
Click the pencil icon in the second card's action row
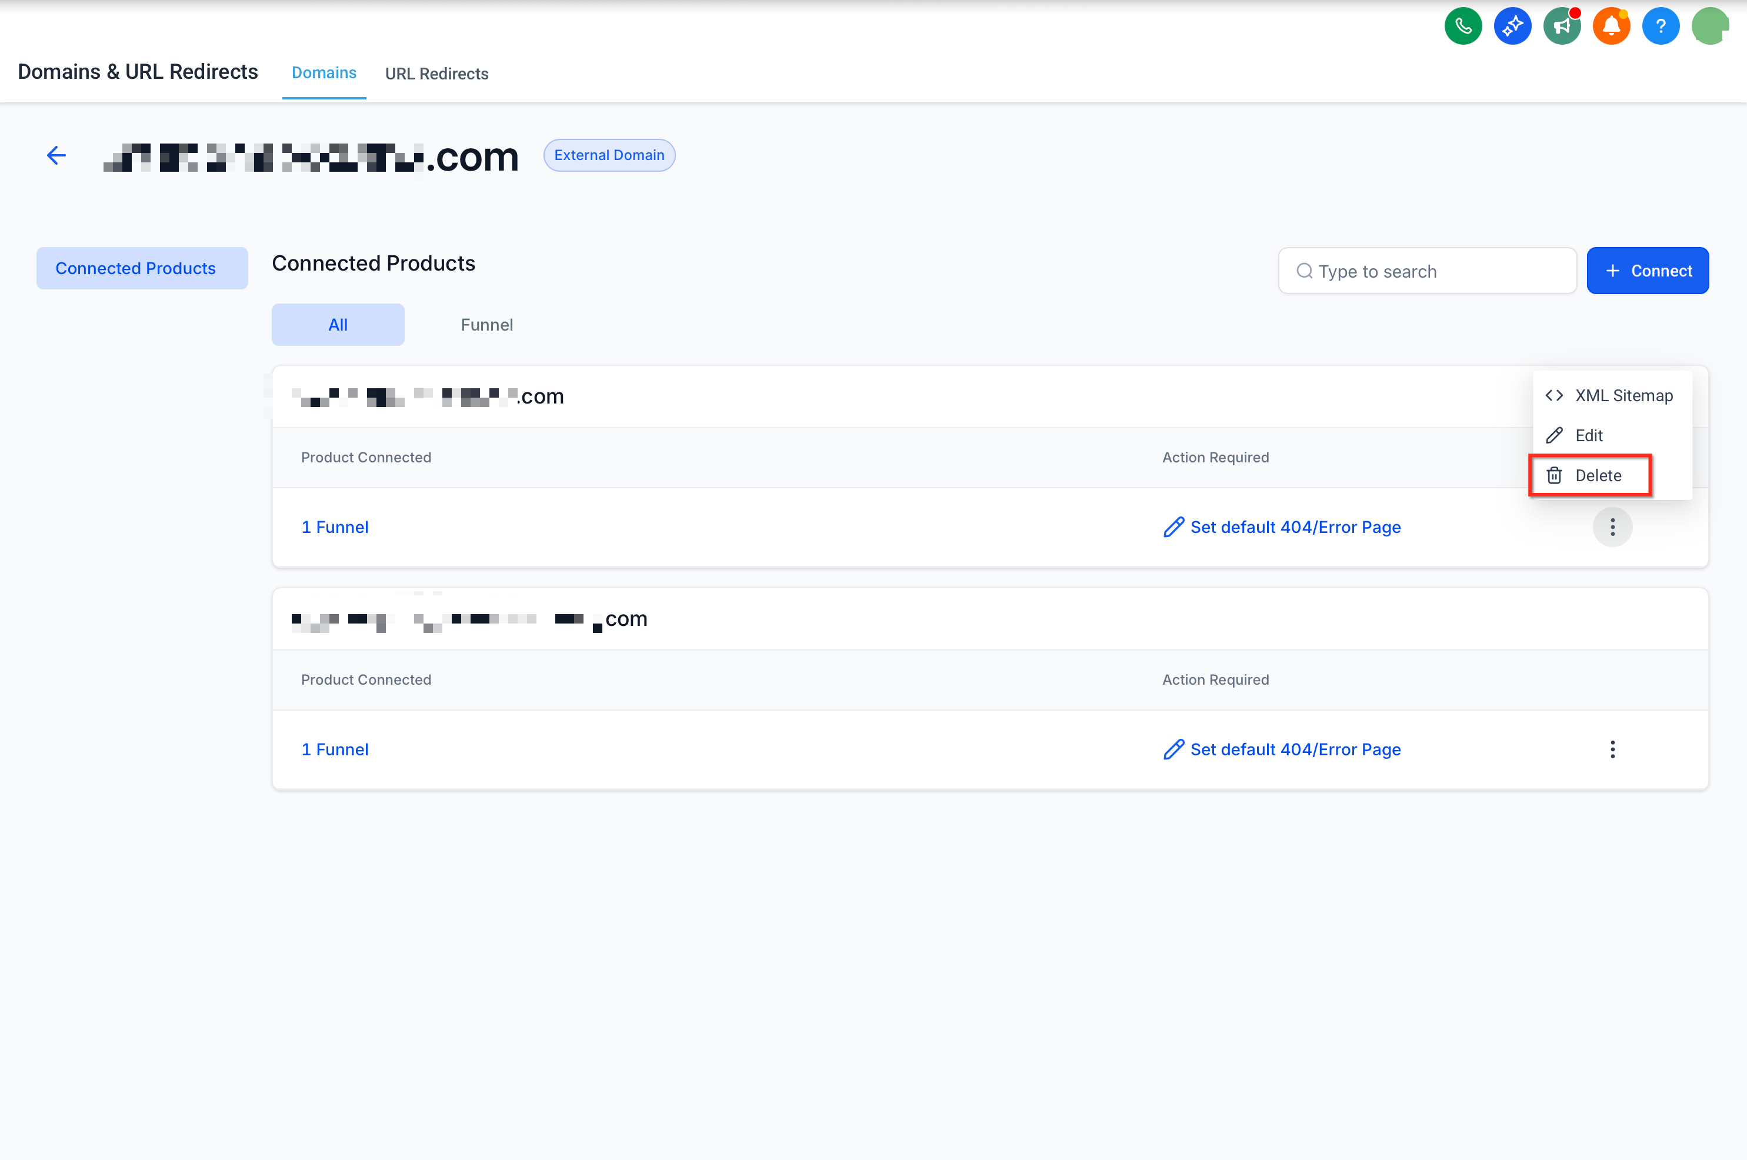click(x=1173, y=749)
